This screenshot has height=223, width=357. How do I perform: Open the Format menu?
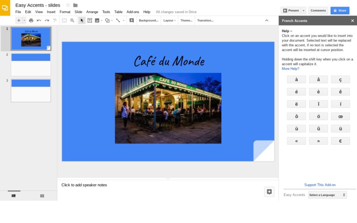[x=65, y=11]
